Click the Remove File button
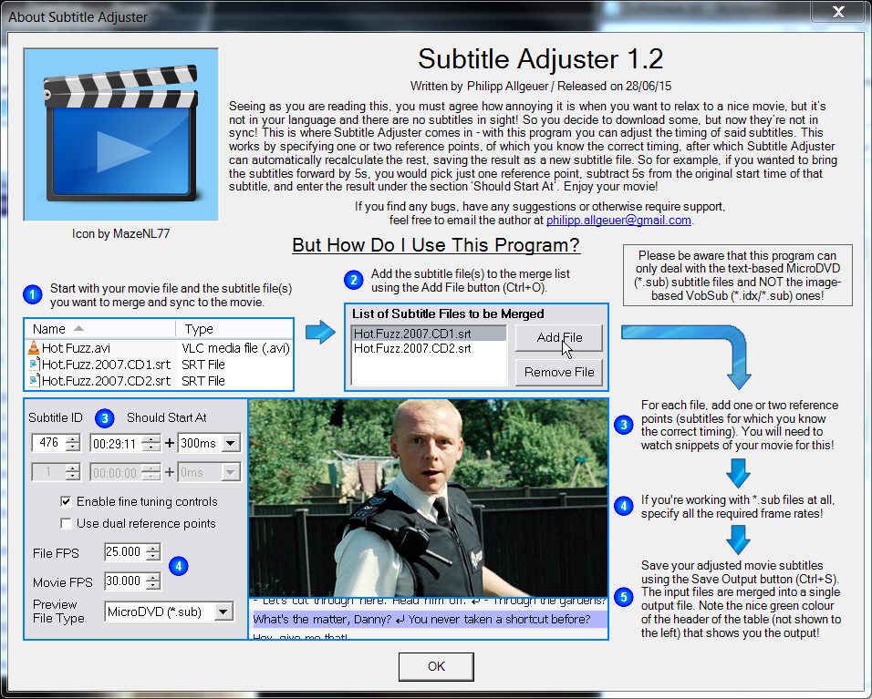 pos(559,372)
